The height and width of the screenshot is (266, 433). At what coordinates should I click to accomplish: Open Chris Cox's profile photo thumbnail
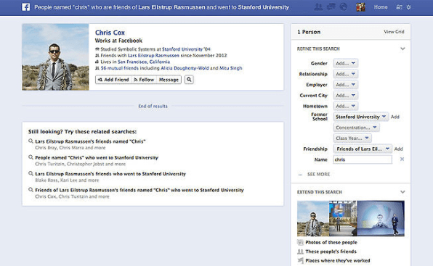pyautogui.click(x=55, y=57)
